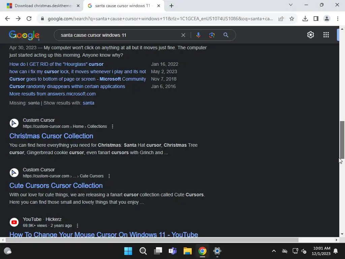Go back to the previous page
Viewport: 345px width, 259px height.
7,19
